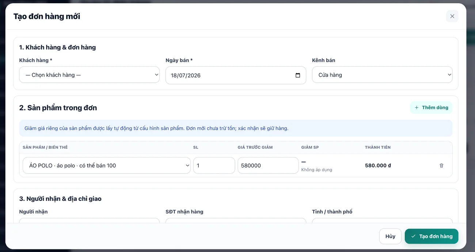Click the THÀNH TIỀN column header
Image resolution: width=475 pixels, height=252 pixels.
pos(378,147)
